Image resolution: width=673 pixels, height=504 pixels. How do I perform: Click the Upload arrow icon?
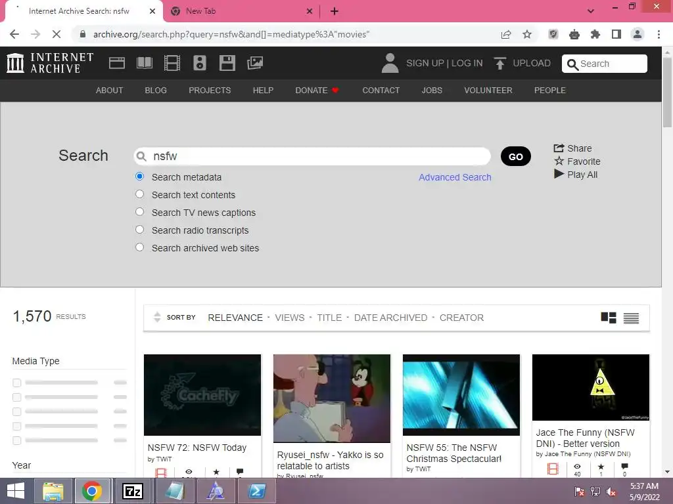[499, 63]
